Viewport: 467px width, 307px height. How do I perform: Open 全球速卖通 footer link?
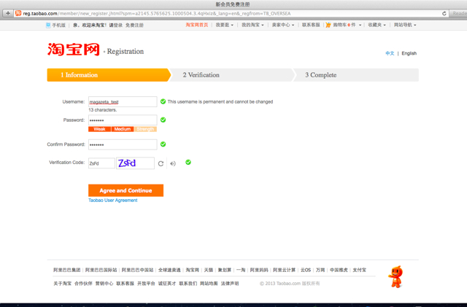169,270
